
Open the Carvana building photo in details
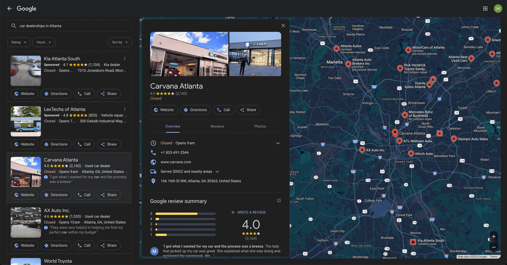point(189,54)
